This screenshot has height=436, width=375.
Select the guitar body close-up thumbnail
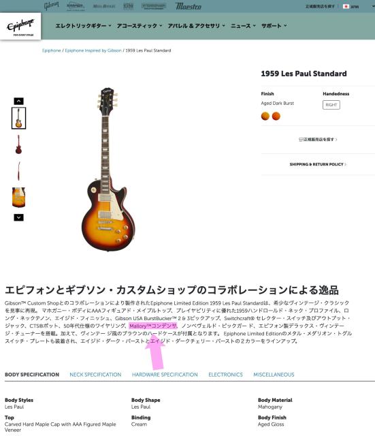(x=18, y=197)
